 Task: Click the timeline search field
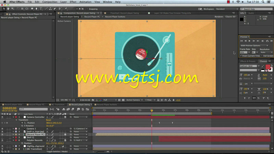coord(33,109)
